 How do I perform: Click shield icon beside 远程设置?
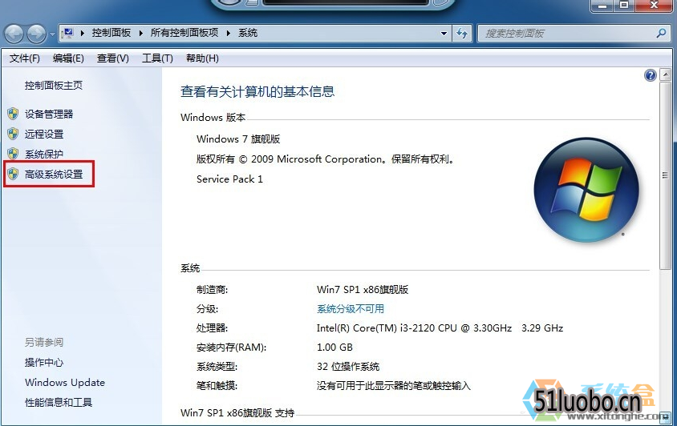point(13,134)
